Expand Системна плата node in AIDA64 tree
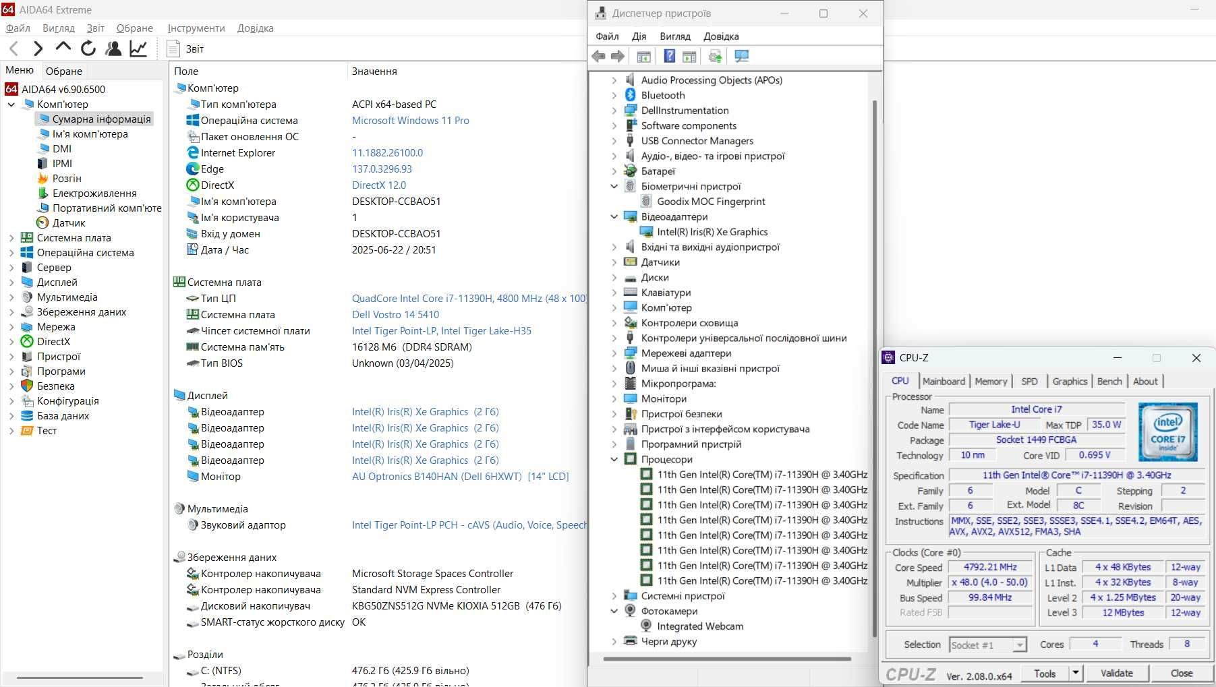1216x687 pixels. pos(11,237)
